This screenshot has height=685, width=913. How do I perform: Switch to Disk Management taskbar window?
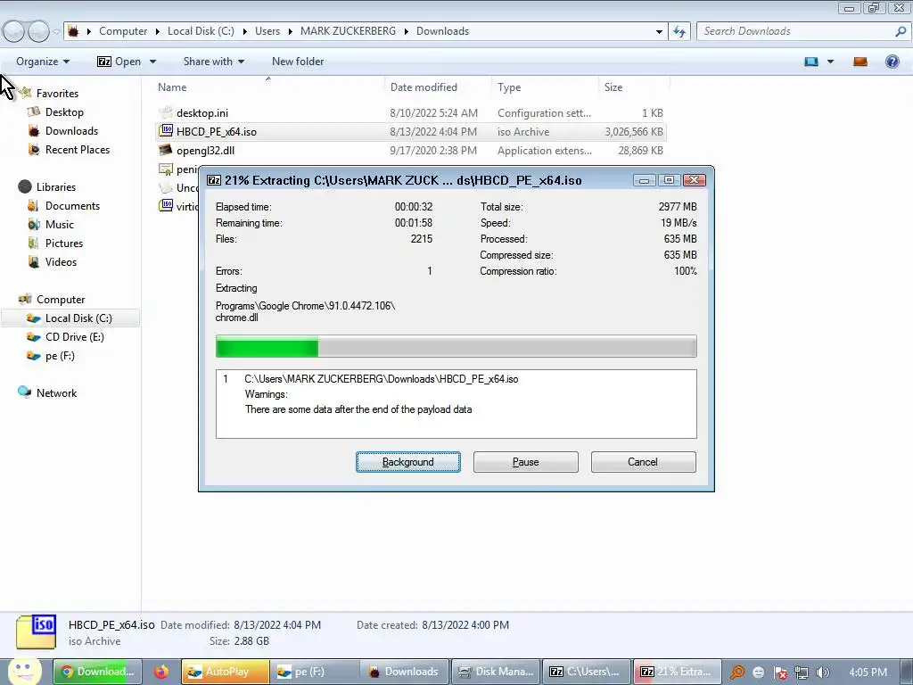pos(496,672)
